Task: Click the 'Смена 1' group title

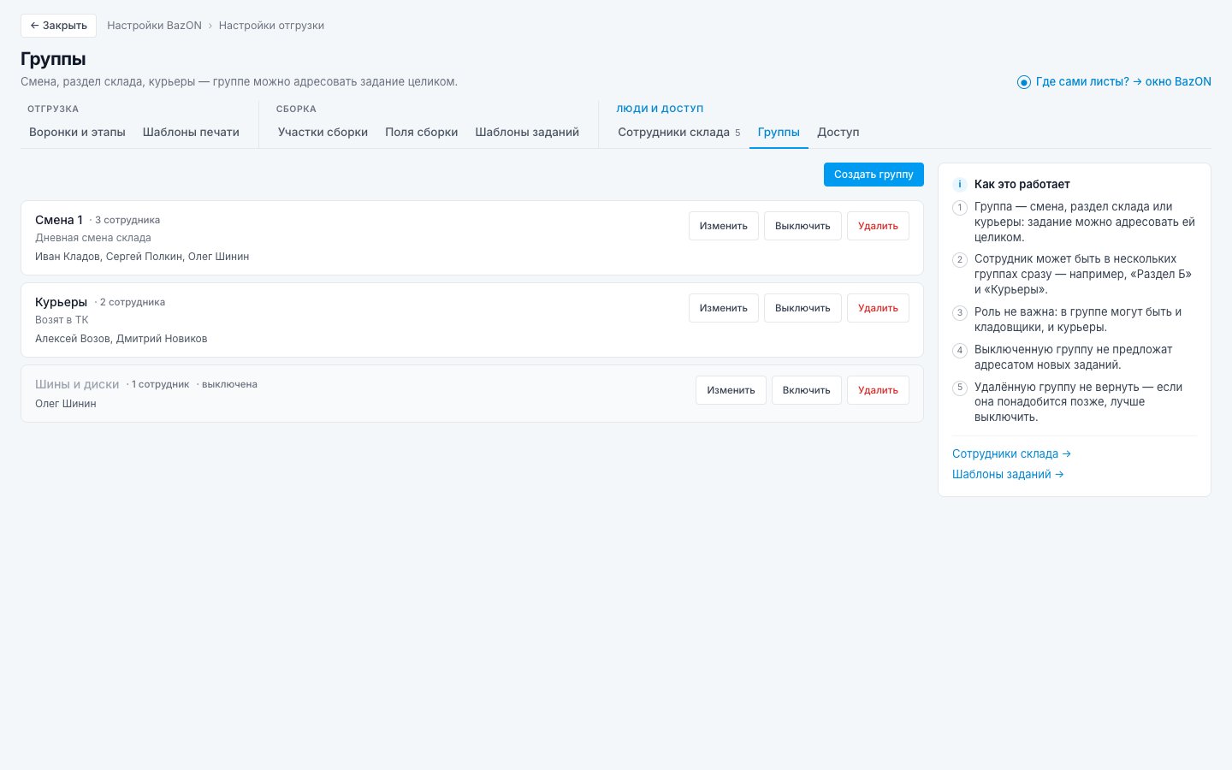Action: tap(59, 220)
